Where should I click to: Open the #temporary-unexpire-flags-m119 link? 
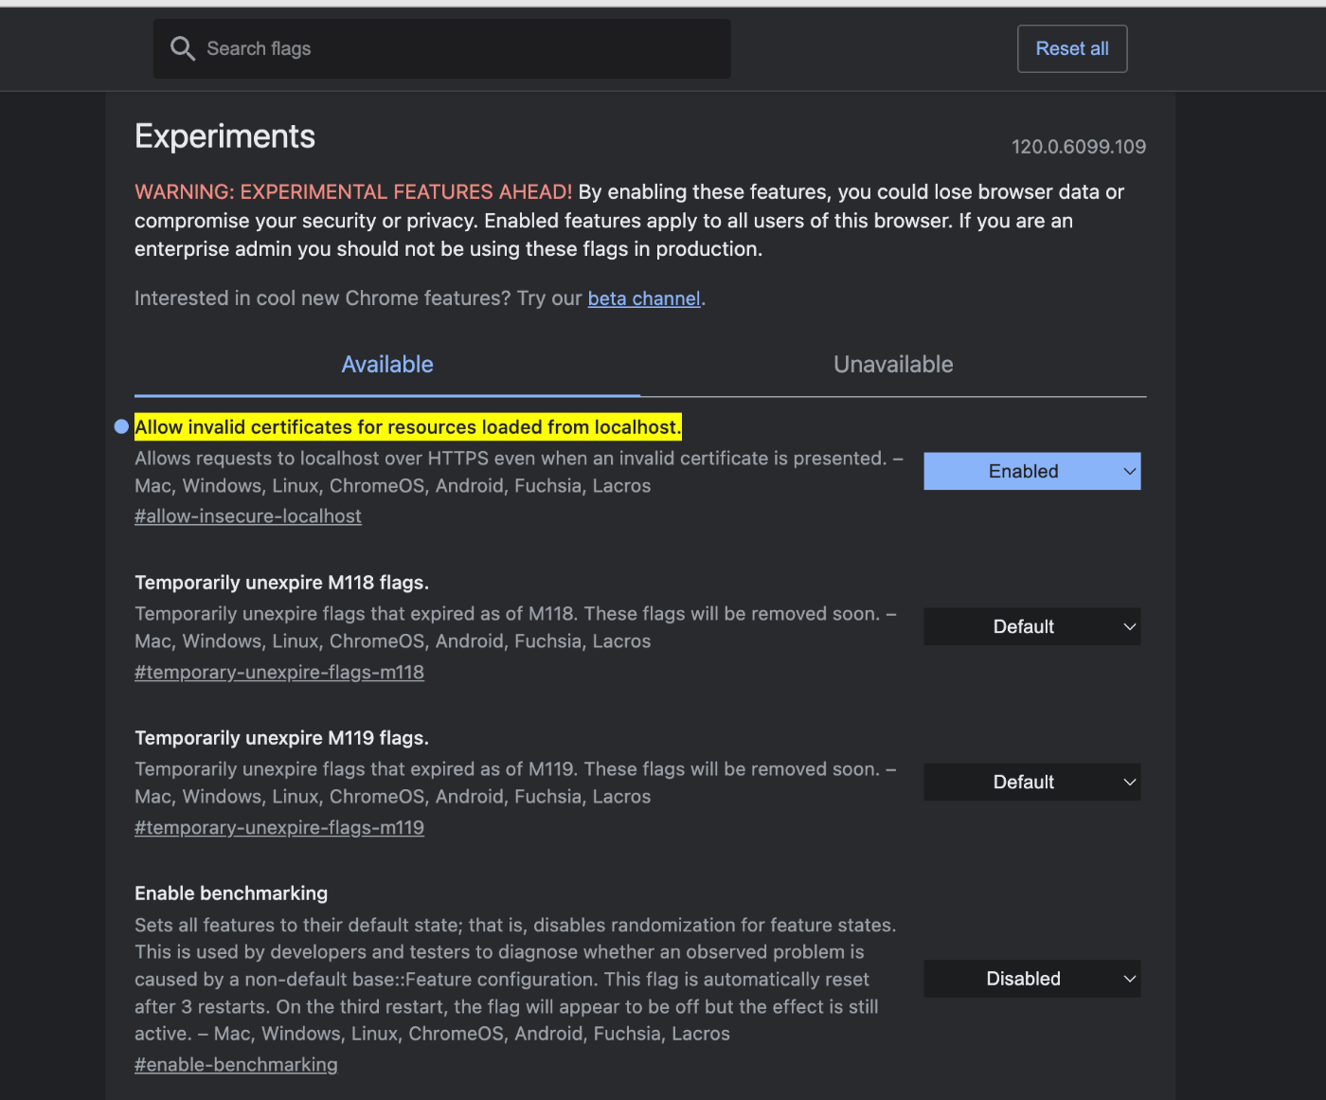279,827
